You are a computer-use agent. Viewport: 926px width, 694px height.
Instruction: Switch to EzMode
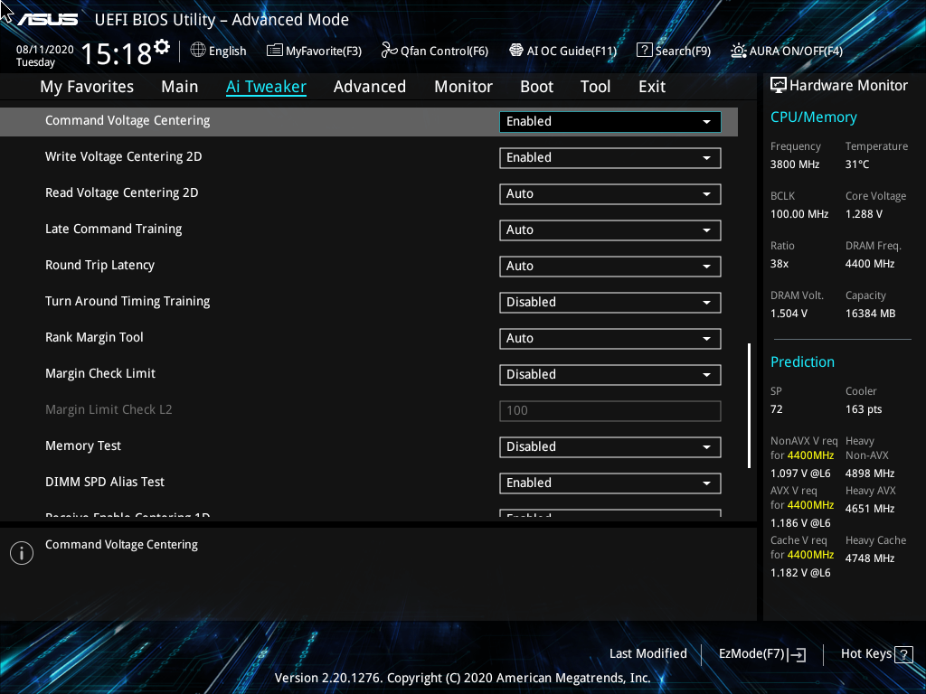pos(761,653)
